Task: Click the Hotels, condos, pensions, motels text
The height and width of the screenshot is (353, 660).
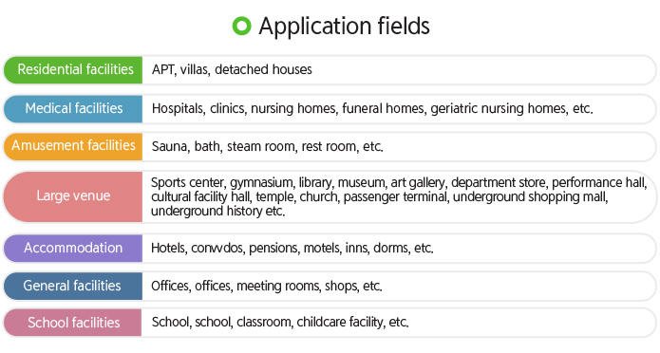Action: 292,248
